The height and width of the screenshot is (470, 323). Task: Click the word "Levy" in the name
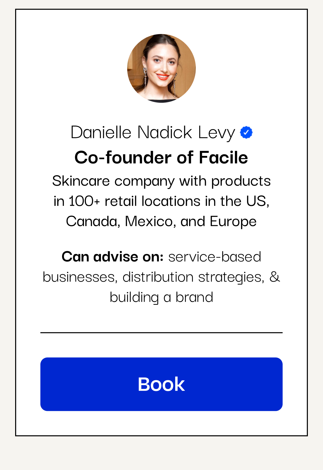tap(216, 132)
